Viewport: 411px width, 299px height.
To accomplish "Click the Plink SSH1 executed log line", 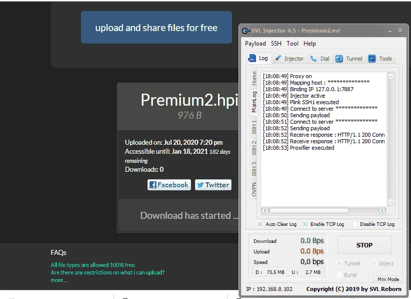I will tap(301, 102).
